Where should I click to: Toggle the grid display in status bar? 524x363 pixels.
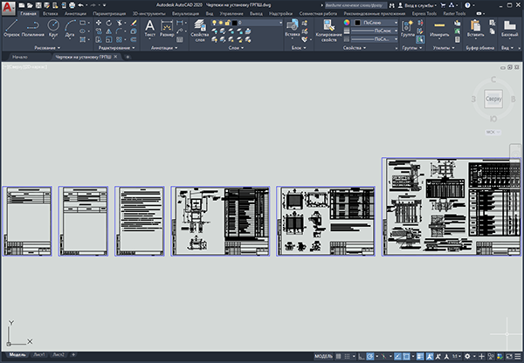[x=339, y=356]
